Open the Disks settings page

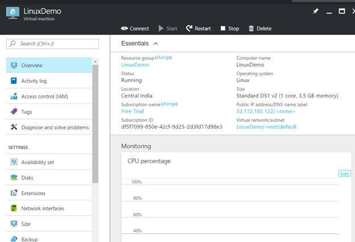click(27, 178)
